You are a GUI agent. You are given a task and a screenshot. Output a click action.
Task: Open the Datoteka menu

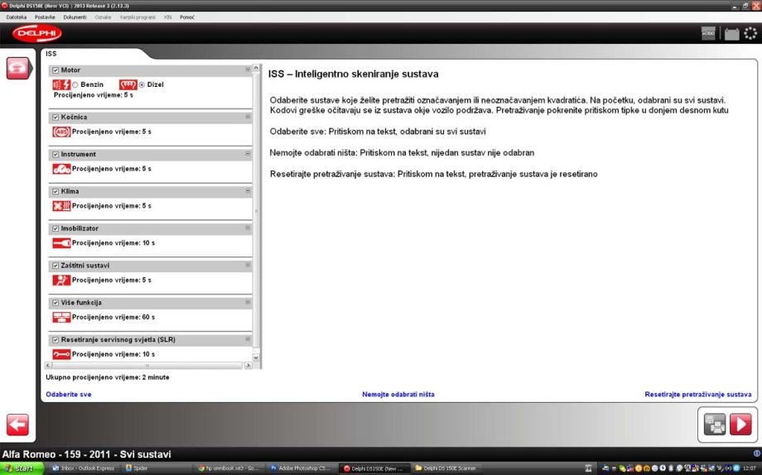(x=17, y=17)
